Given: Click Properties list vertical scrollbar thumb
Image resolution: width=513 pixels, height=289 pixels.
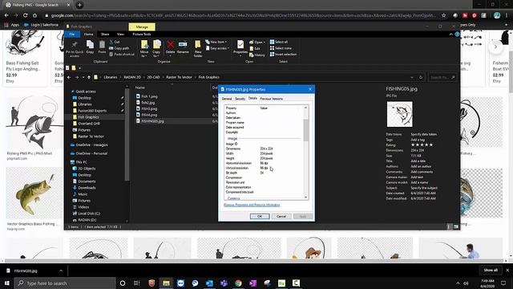Looking at the screenshot, I should tap(306, 129).
